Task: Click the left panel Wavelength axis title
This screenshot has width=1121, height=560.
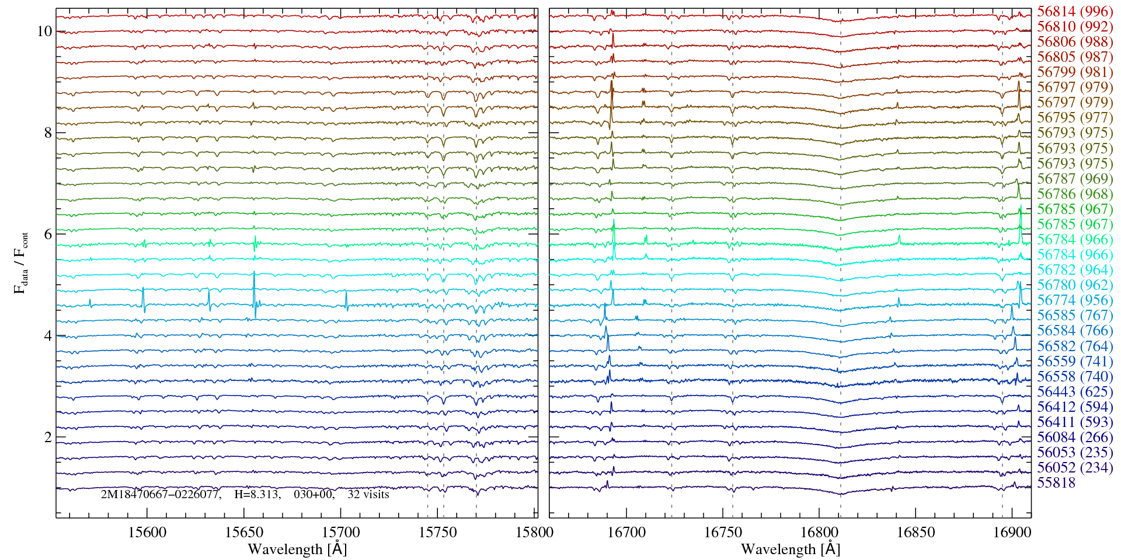Action: (x=297, y=549)
